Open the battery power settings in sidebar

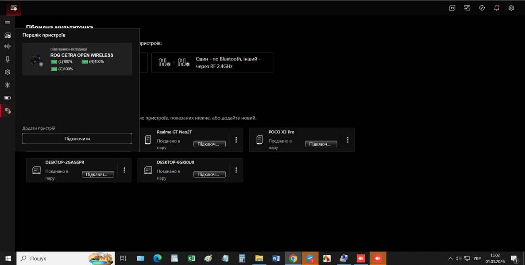point(7,98)
